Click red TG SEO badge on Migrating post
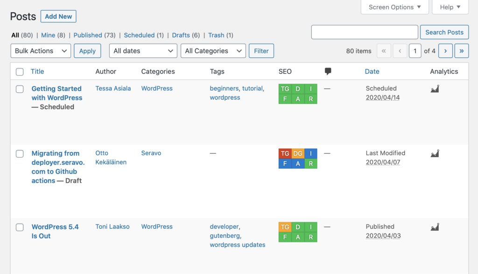The width and height of the screenshot is (478, 274). pyautogui.click(x=285, y=153)
